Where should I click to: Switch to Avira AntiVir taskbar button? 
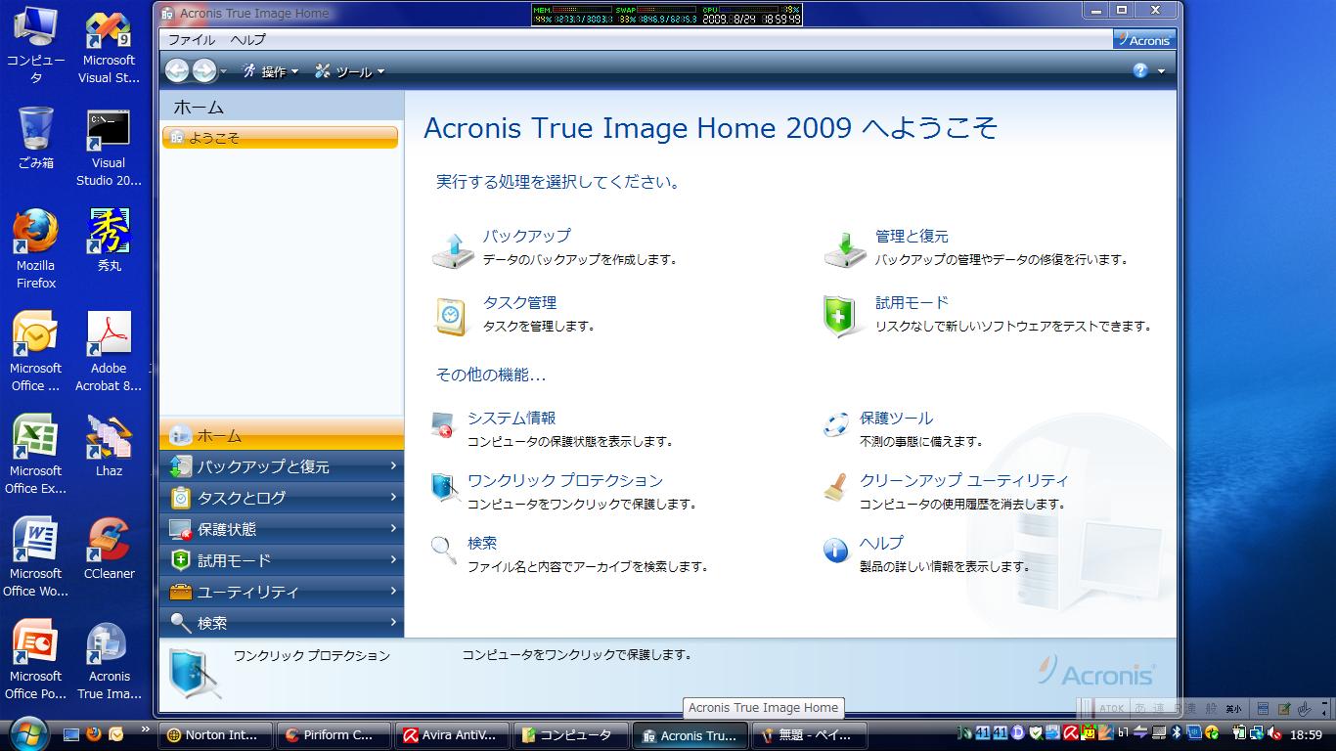click(x=451, y=735)
